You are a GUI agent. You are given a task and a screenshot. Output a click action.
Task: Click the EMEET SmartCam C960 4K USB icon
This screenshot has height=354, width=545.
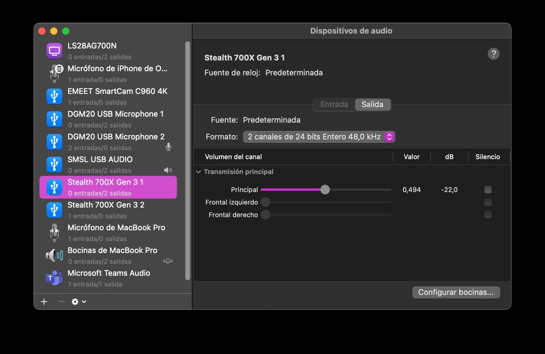pos(54,96)
